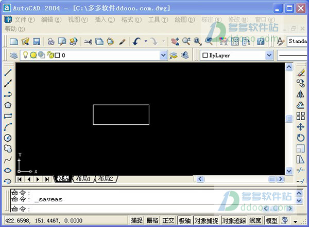Jump to the first layout tab
309x227 pixels.
coord(20,179)
